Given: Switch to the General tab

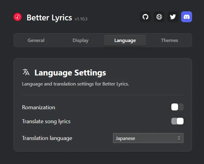Looking at the screenshot, I should click(x=36, y=40).
